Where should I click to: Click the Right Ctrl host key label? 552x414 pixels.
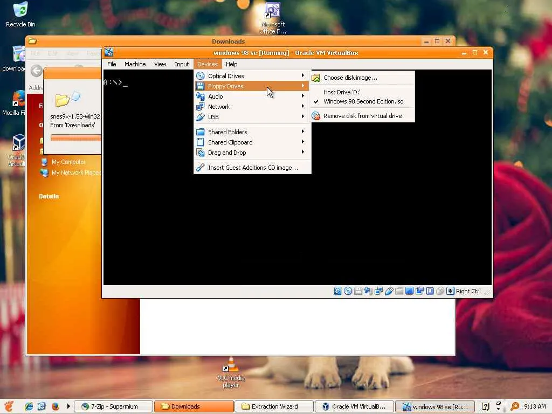click(468, 291)
